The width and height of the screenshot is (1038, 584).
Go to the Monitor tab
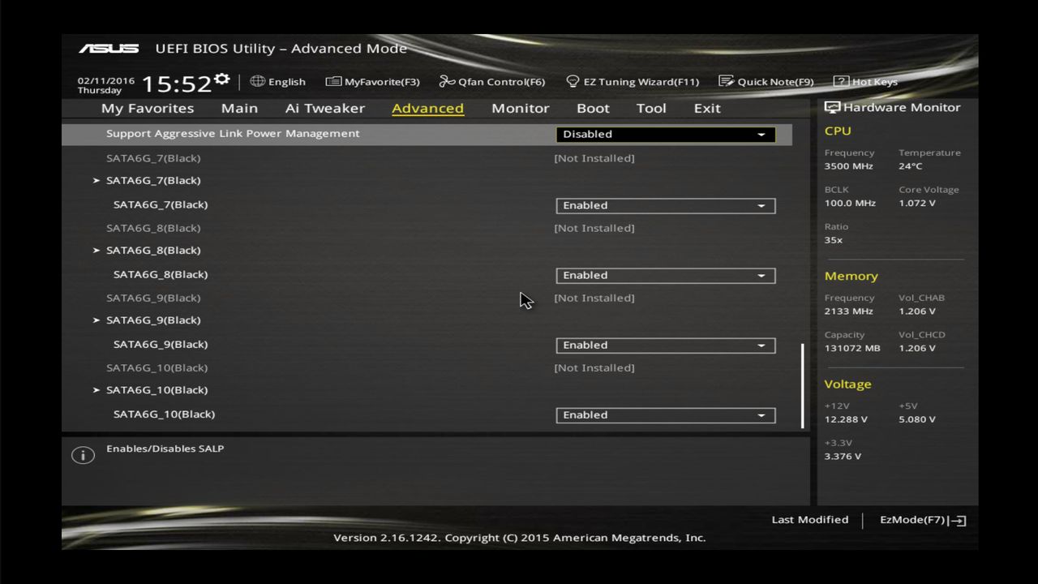click(521, 109)
